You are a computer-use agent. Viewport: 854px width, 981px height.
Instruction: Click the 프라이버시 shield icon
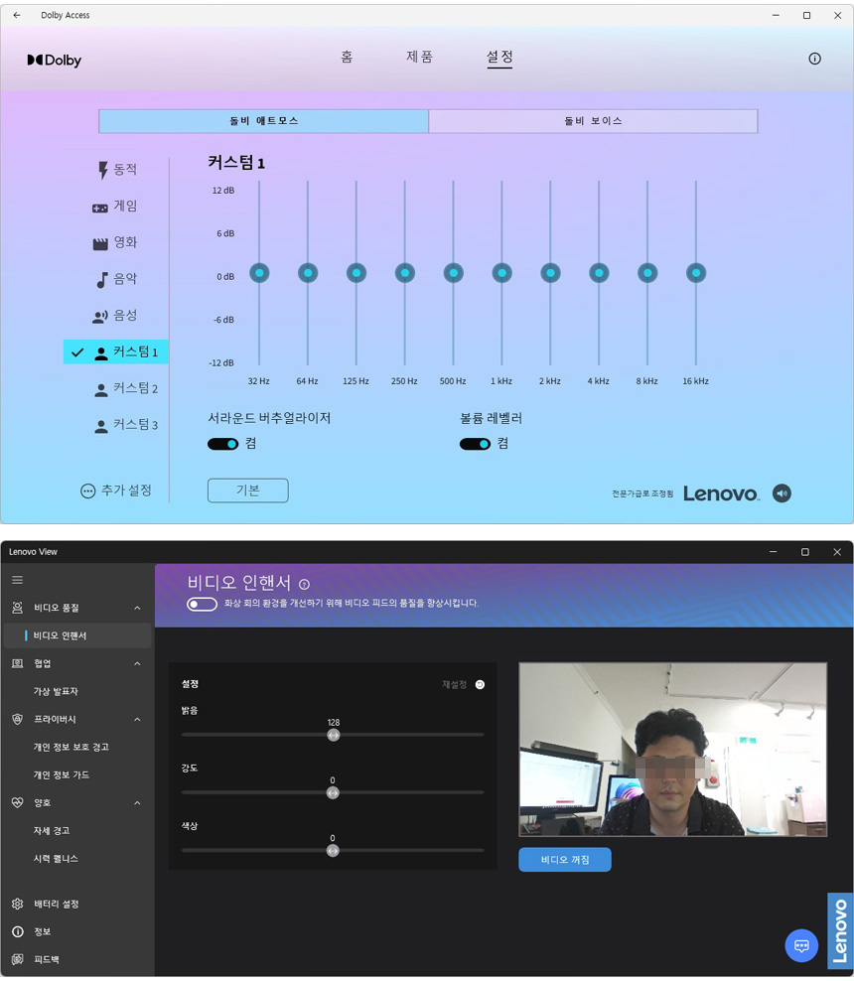coord(18,719)
